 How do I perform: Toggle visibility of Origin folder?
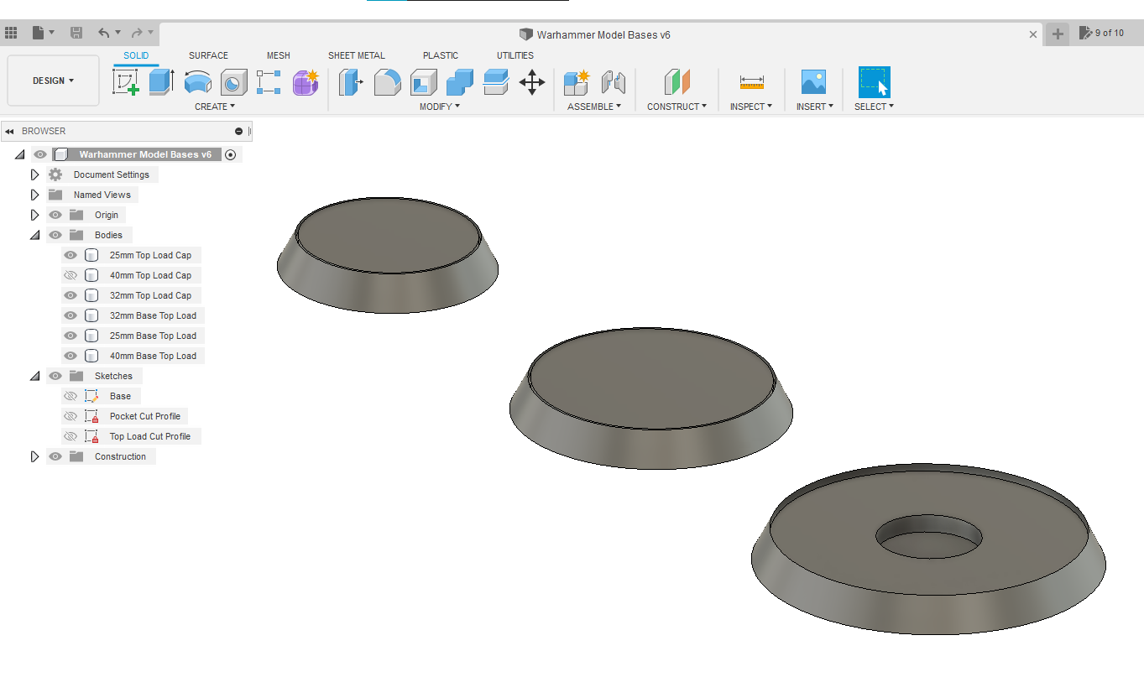click(x=55, y=215)
